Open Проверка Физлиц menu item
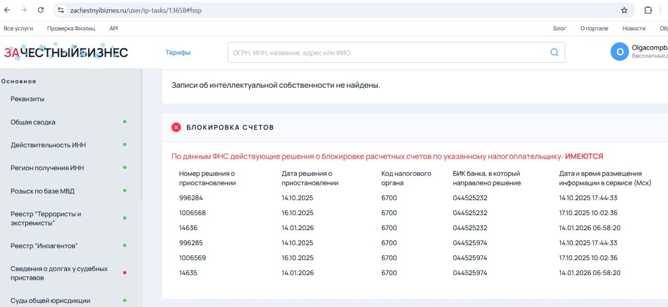Viewport: 668px width, 307px height. coord(71,28)
